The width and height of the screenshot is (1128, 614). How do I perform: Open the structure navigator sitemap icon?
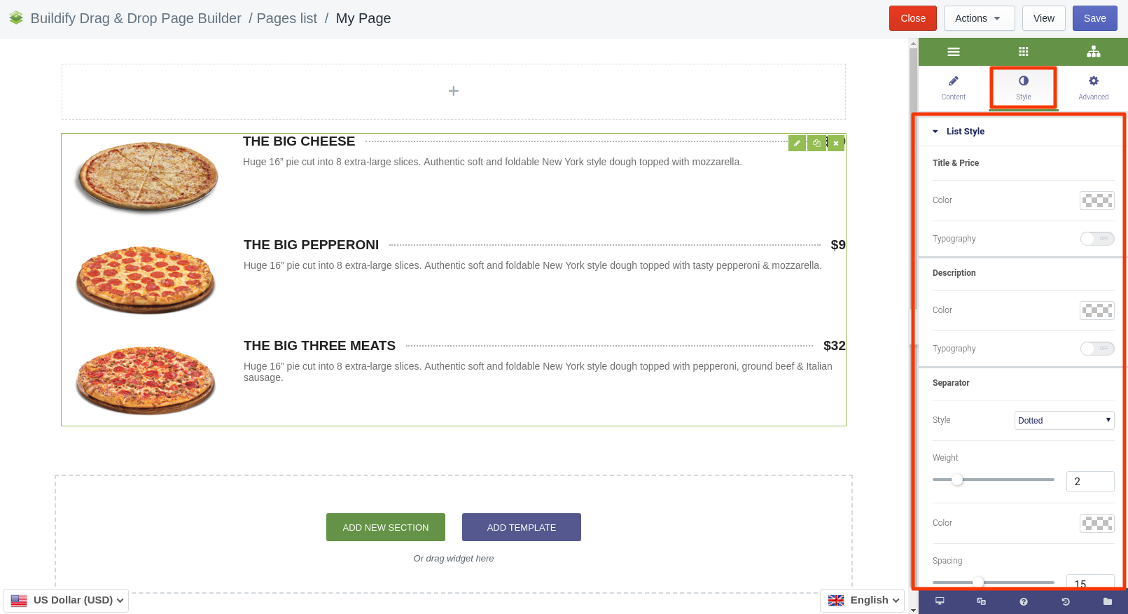pyautogui.click(x=1093, y=52)
